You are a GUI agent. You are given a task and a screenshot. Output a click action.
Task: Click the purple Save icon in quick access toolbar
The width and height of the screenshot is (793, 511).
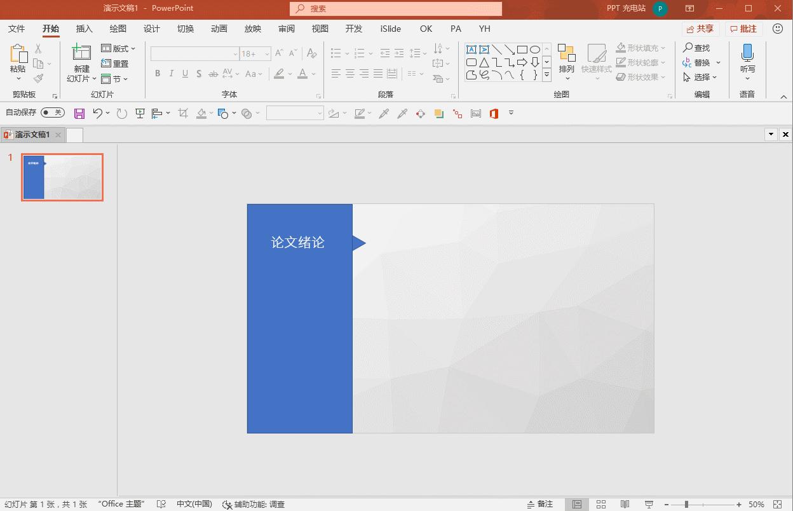click(79, 114)
